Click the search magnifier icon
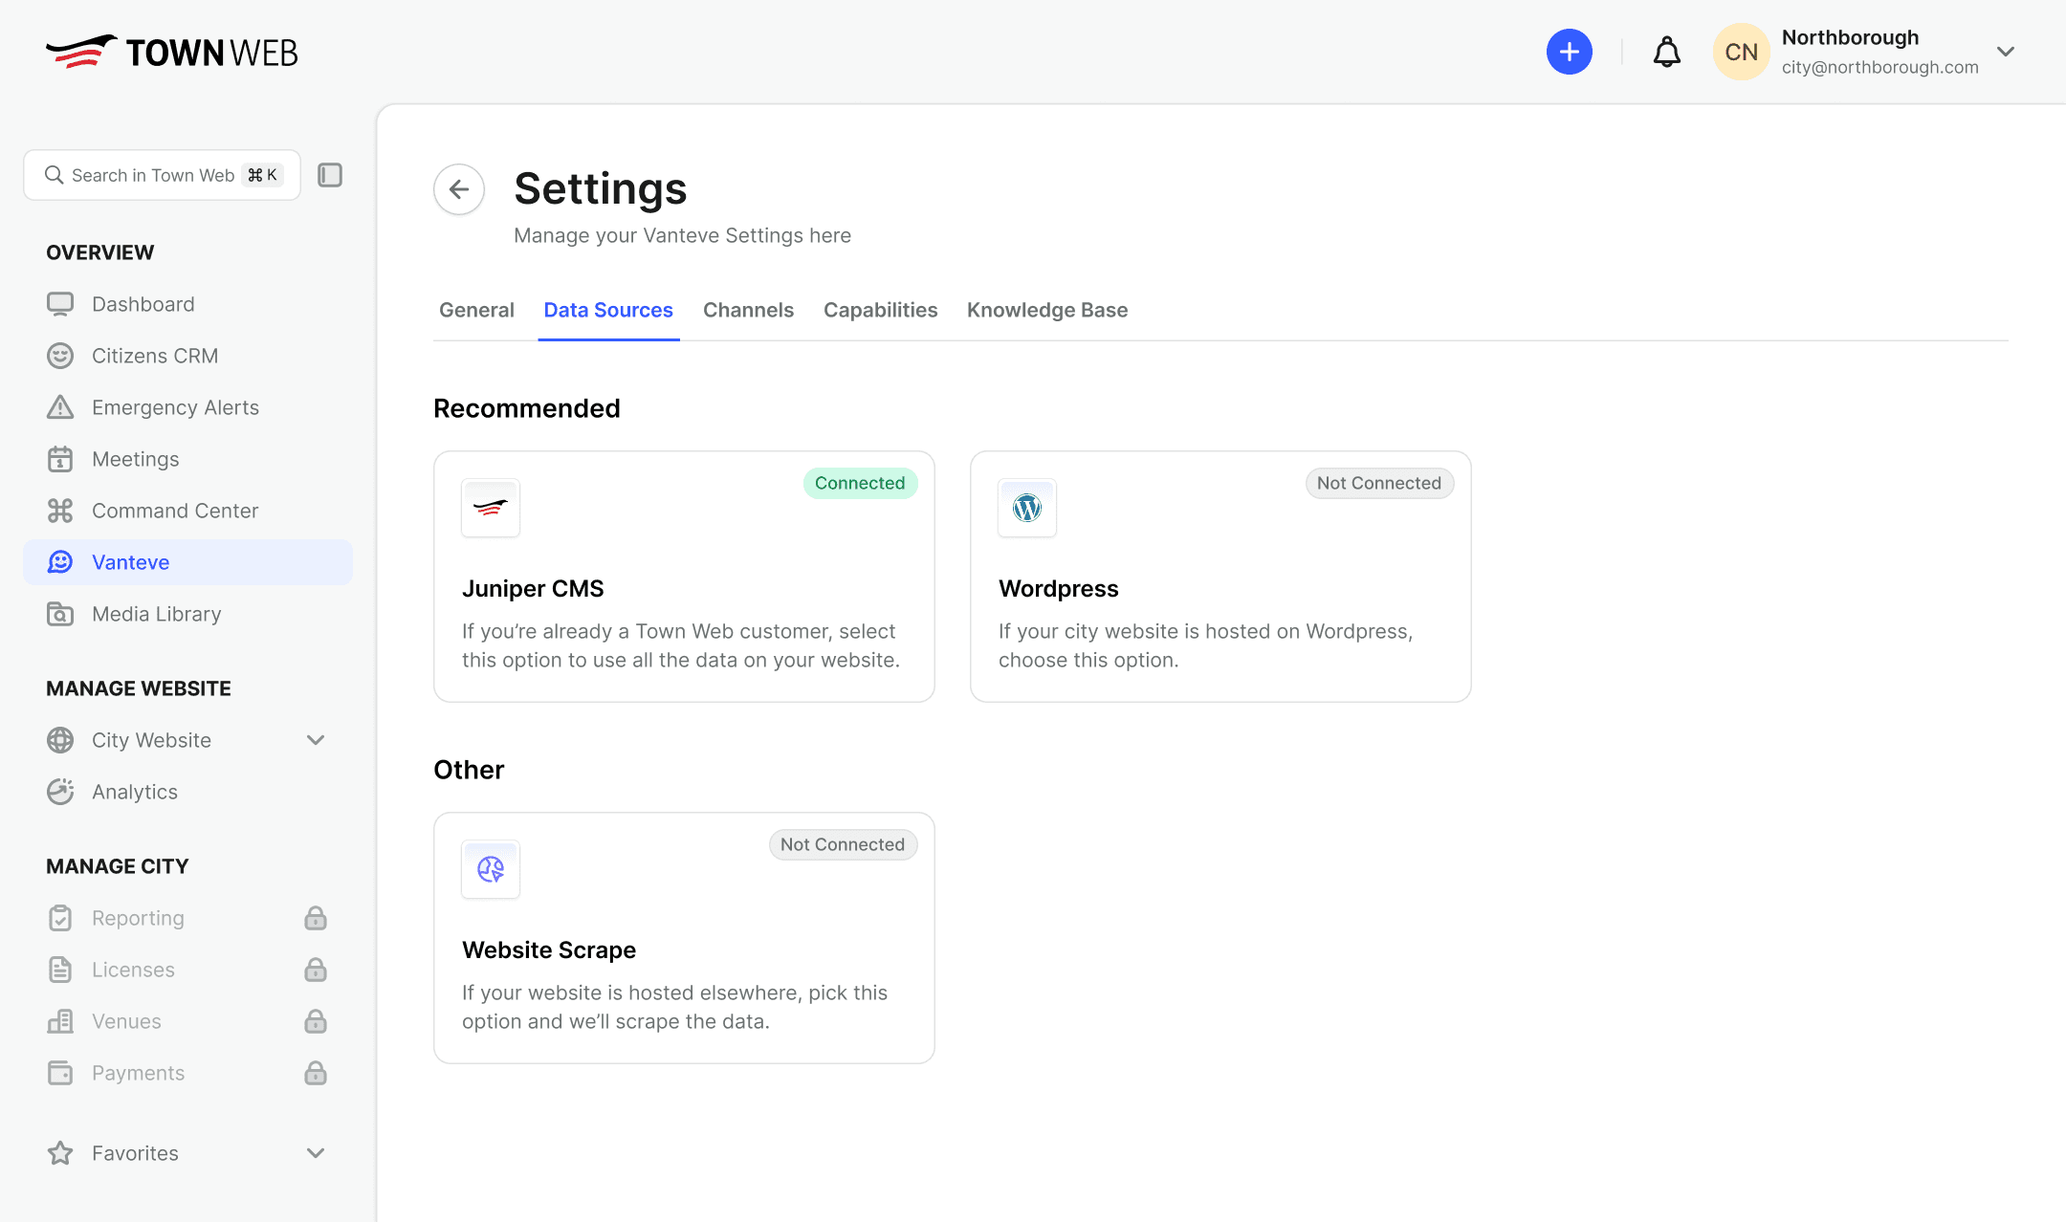 click(x=55, y=175)
